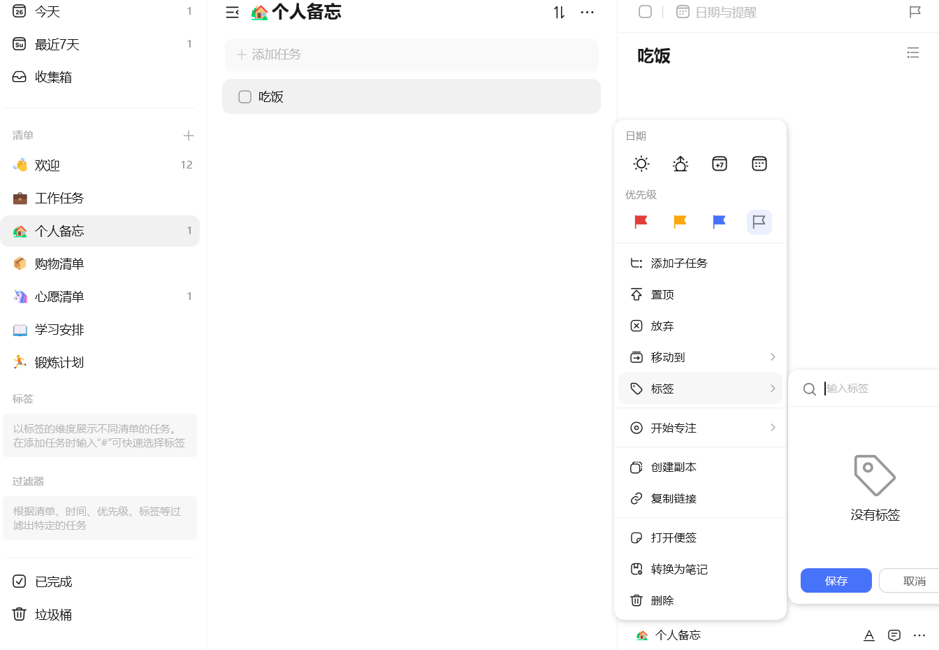This screenshot has width=939, height=650.
Task: Collapse sidebar using the menu toggle icon
Action: (x=233, y=13)
